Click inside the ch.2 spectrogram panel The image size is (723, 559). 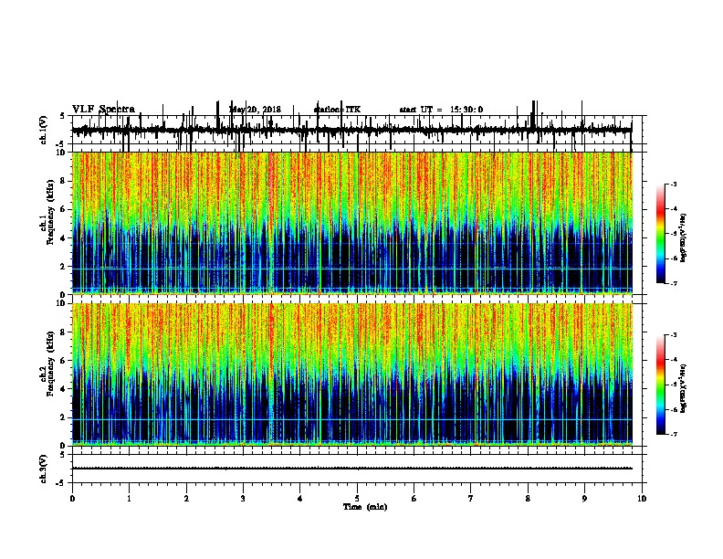click(x=352, y=374)
